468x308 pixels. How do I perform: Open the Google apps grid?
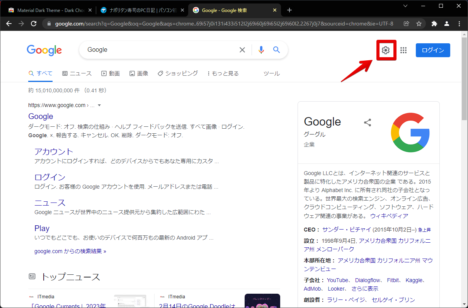pos(403,50)
